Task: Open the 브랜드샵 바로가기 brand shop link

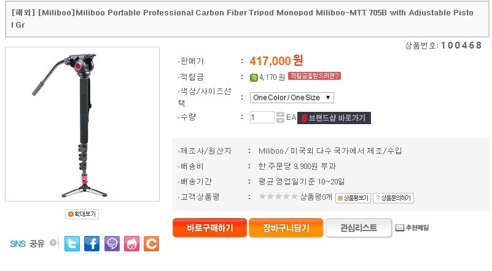Action: [x=334, y=118]
